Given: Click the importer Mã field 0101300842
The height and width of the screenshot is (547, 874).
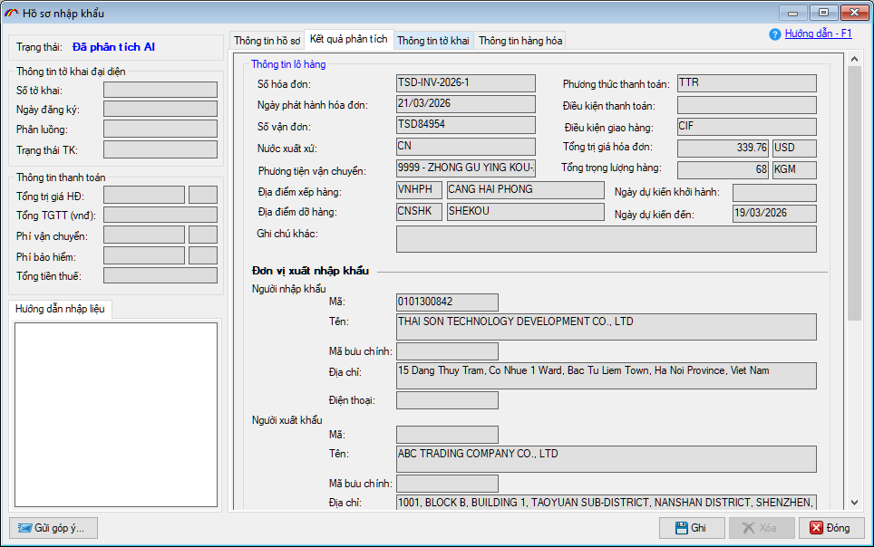Looking at the screenshot, I should [447, 302].
